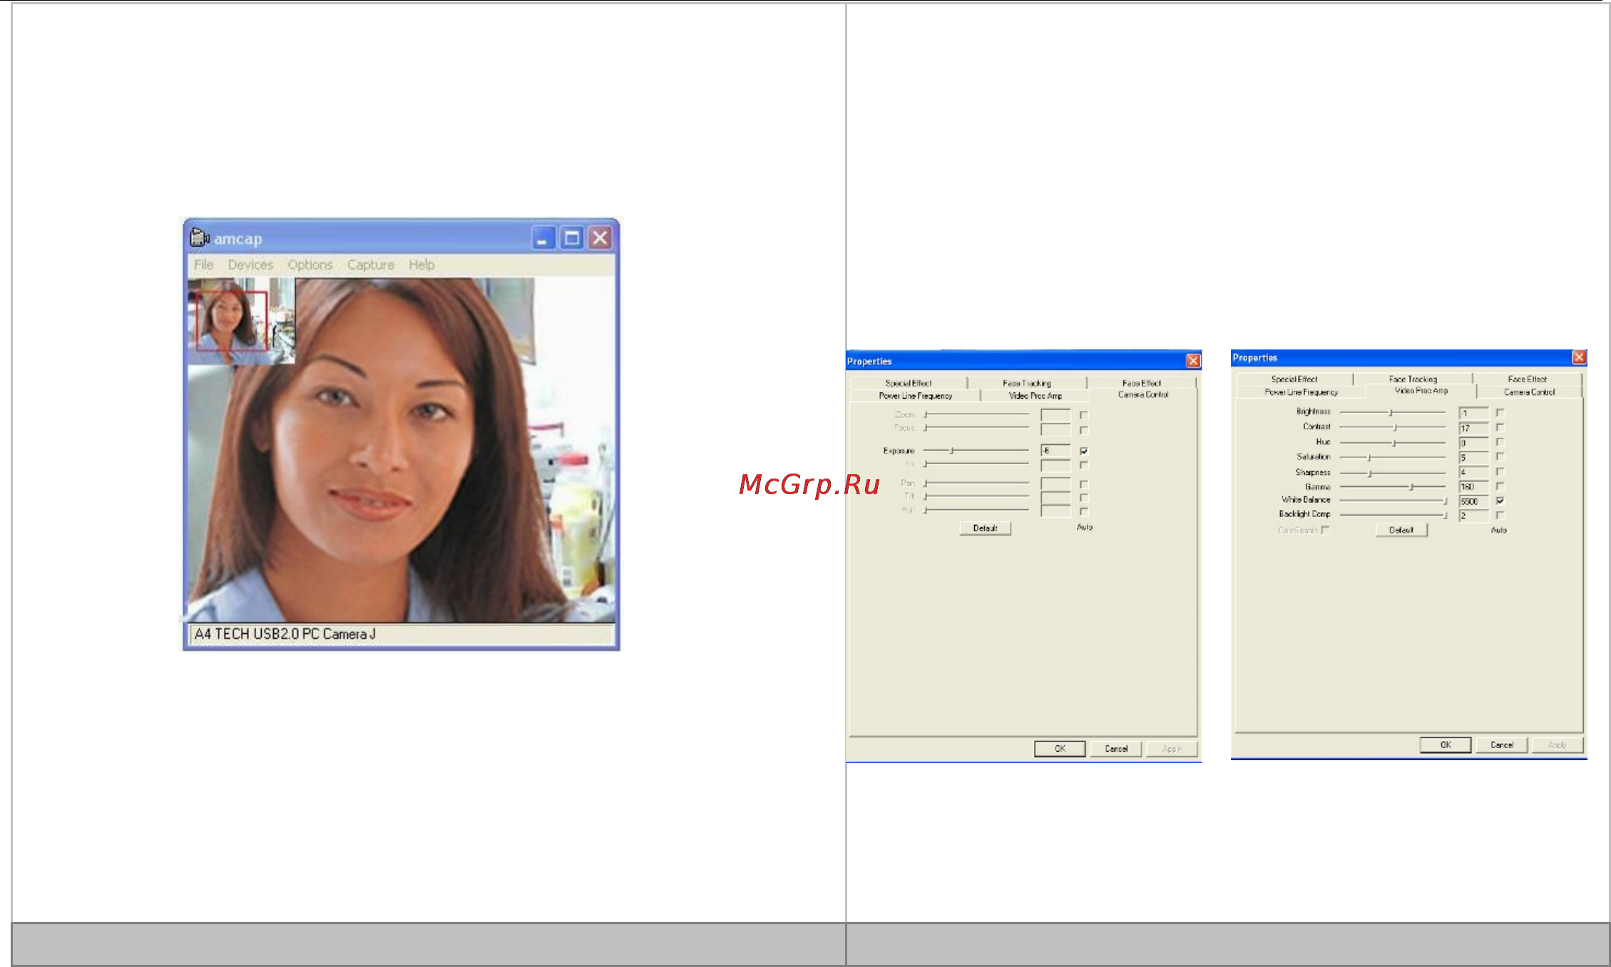Select the active Video Proc Amp tab in Brightness dialog
The width and height of the screenshot is (1611, 967).
point(1421,391)
